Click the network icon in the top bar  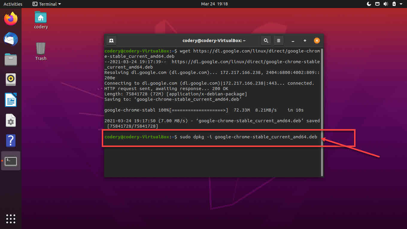[x=377, y=4]
